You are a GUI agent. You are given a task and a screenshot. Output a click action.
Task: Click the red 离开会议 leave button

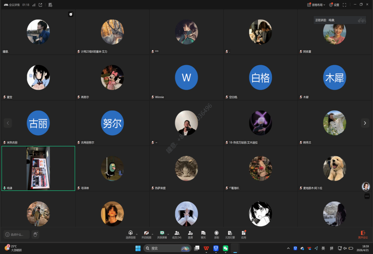pos(363,234)
